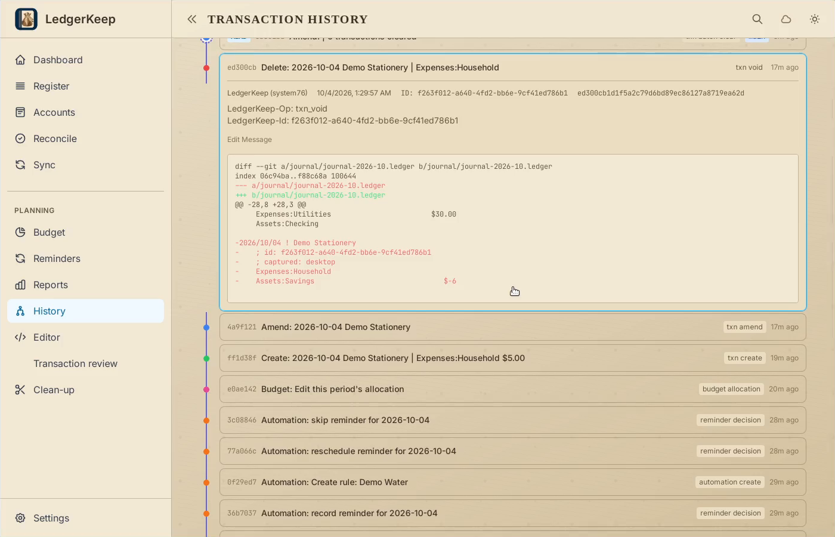Expand the skip reminder commit row
Image resolution: width=835 pixels, height=537 pixels.
click(x=513, y=420)
